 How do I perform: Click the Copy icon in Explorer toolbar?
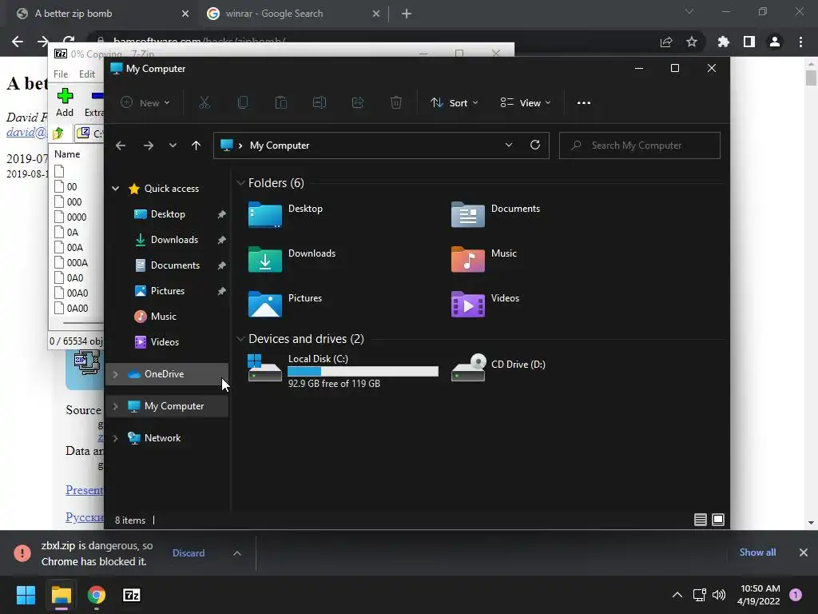click(x=243, y=103)
